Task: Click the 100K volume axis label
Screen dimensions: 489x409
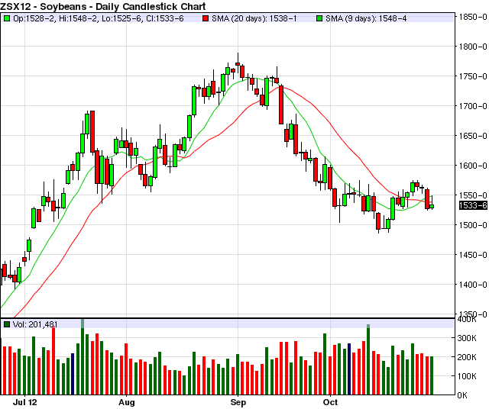Action: [467, 376]
